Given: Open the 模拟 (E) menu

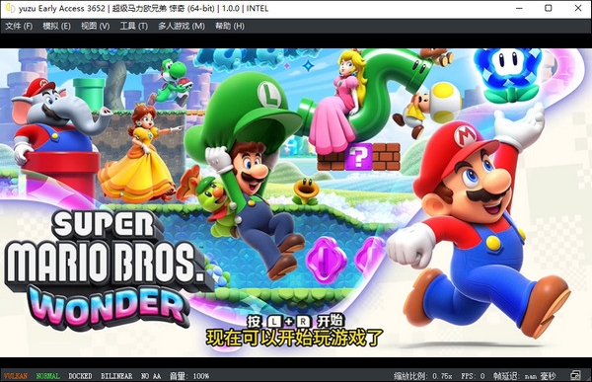Looking at the screenshot, I should pyautogui.click(x=56, y=26).
